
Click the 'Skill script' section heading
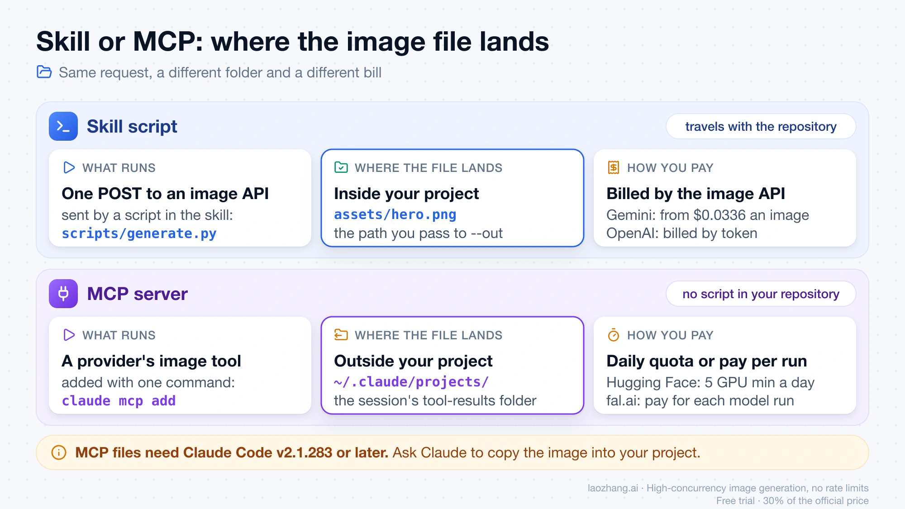click(x=132, y=126)
